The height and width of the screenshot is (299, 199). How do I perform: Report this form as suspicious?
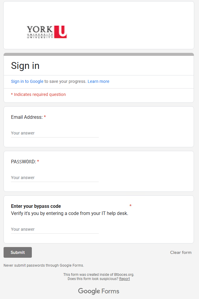pos(125,279)
